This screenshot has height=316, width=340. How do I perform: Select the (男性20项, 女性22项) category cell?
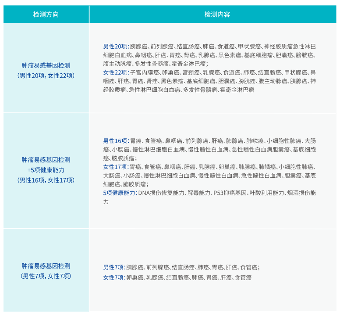pos(46,75)
